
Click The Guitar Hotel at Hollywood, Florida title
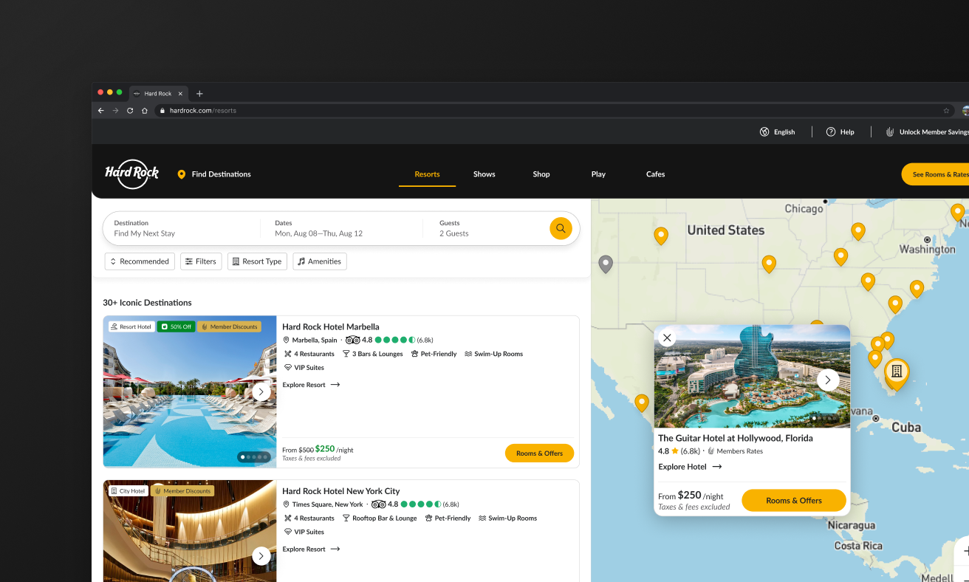[736, 438]
